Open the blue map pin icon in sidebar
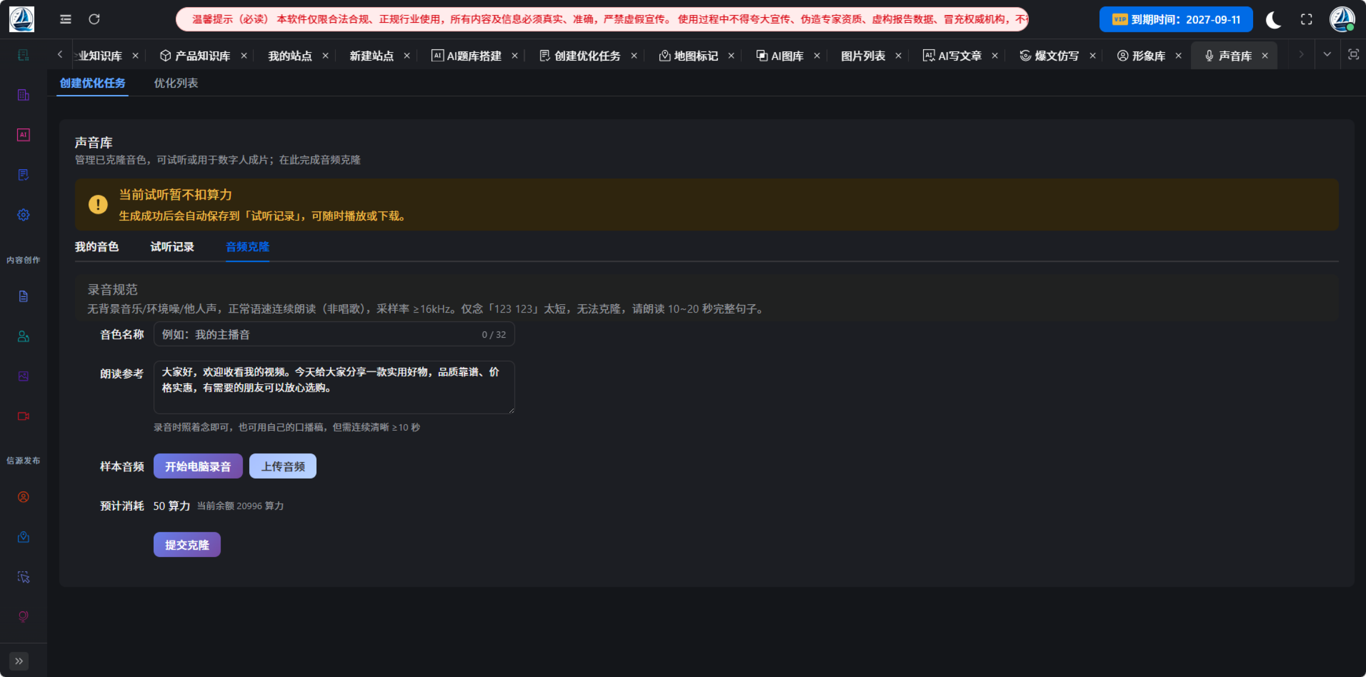 (24, 537)
